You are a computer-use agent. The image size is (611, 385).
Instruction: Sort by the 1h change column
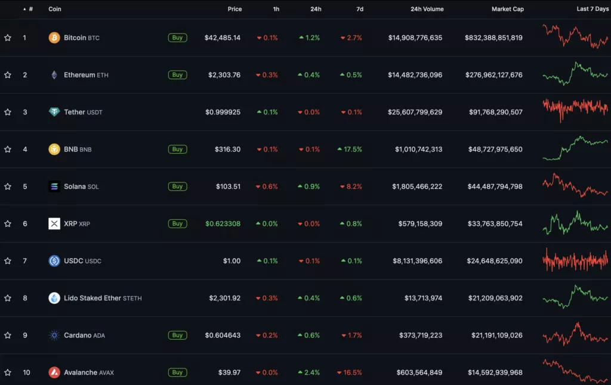276,9
